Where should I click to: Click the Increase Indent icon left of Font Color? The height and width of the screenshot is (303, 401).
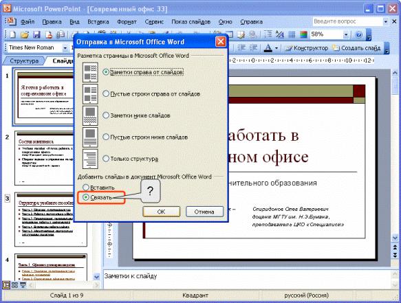coord(253,48)
